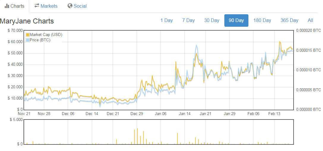Viewport: 323px width, 151px height.
Task: Click the globe icon beside Social
Action: click(x=70, y=6)
